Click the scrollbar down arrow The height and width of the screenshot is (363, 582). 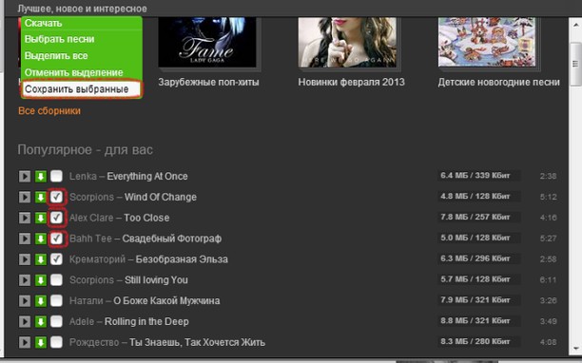click(x=575, y=349)
